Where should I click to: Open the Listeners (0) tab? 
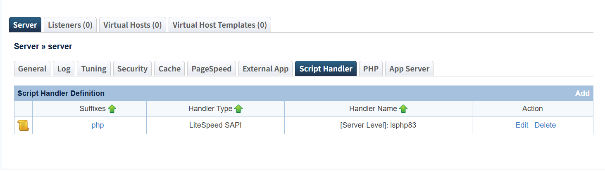tap(70, 25)
